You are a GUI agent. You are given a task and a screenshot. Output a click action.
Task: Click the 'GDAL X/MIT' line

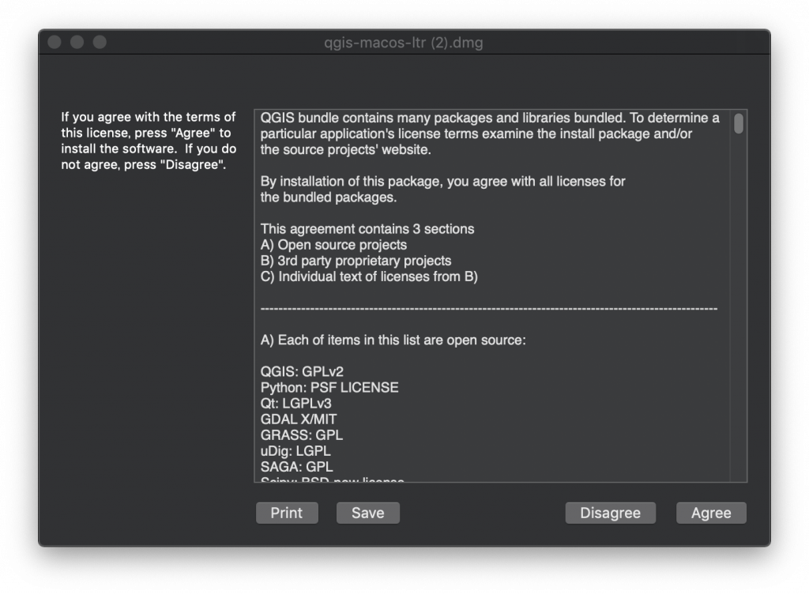tap(298, 419)
